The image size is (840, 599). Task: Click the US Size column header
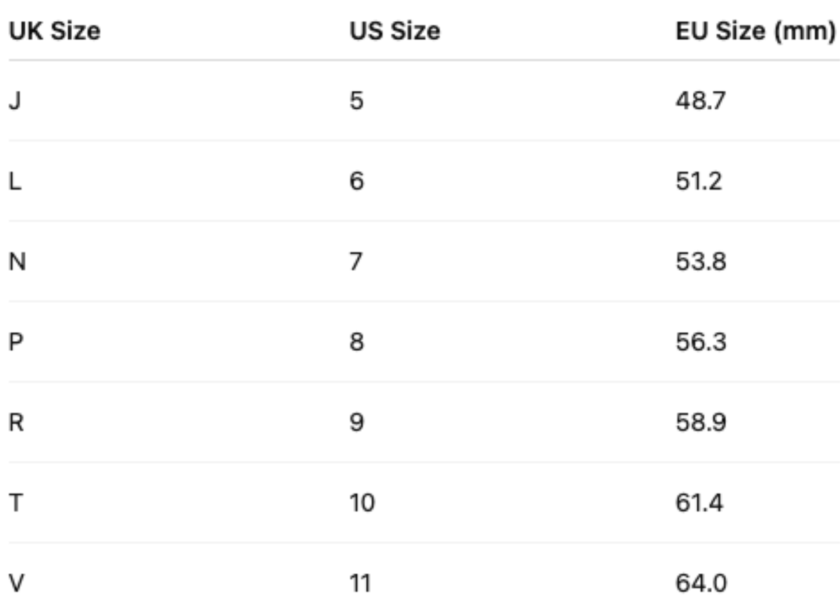point(395,31)
